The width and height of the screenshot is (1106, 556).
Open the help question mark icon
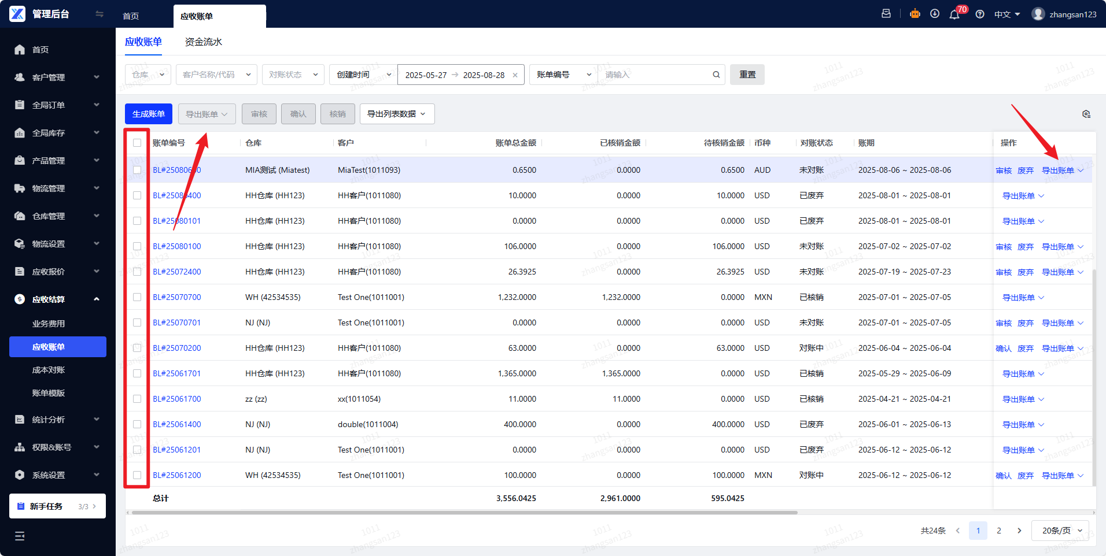tap(980, 14)
